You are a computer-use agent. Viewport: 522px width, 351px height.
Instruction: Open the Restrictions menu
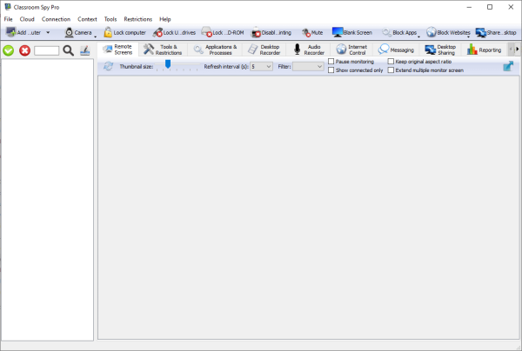tap(137, 18)
